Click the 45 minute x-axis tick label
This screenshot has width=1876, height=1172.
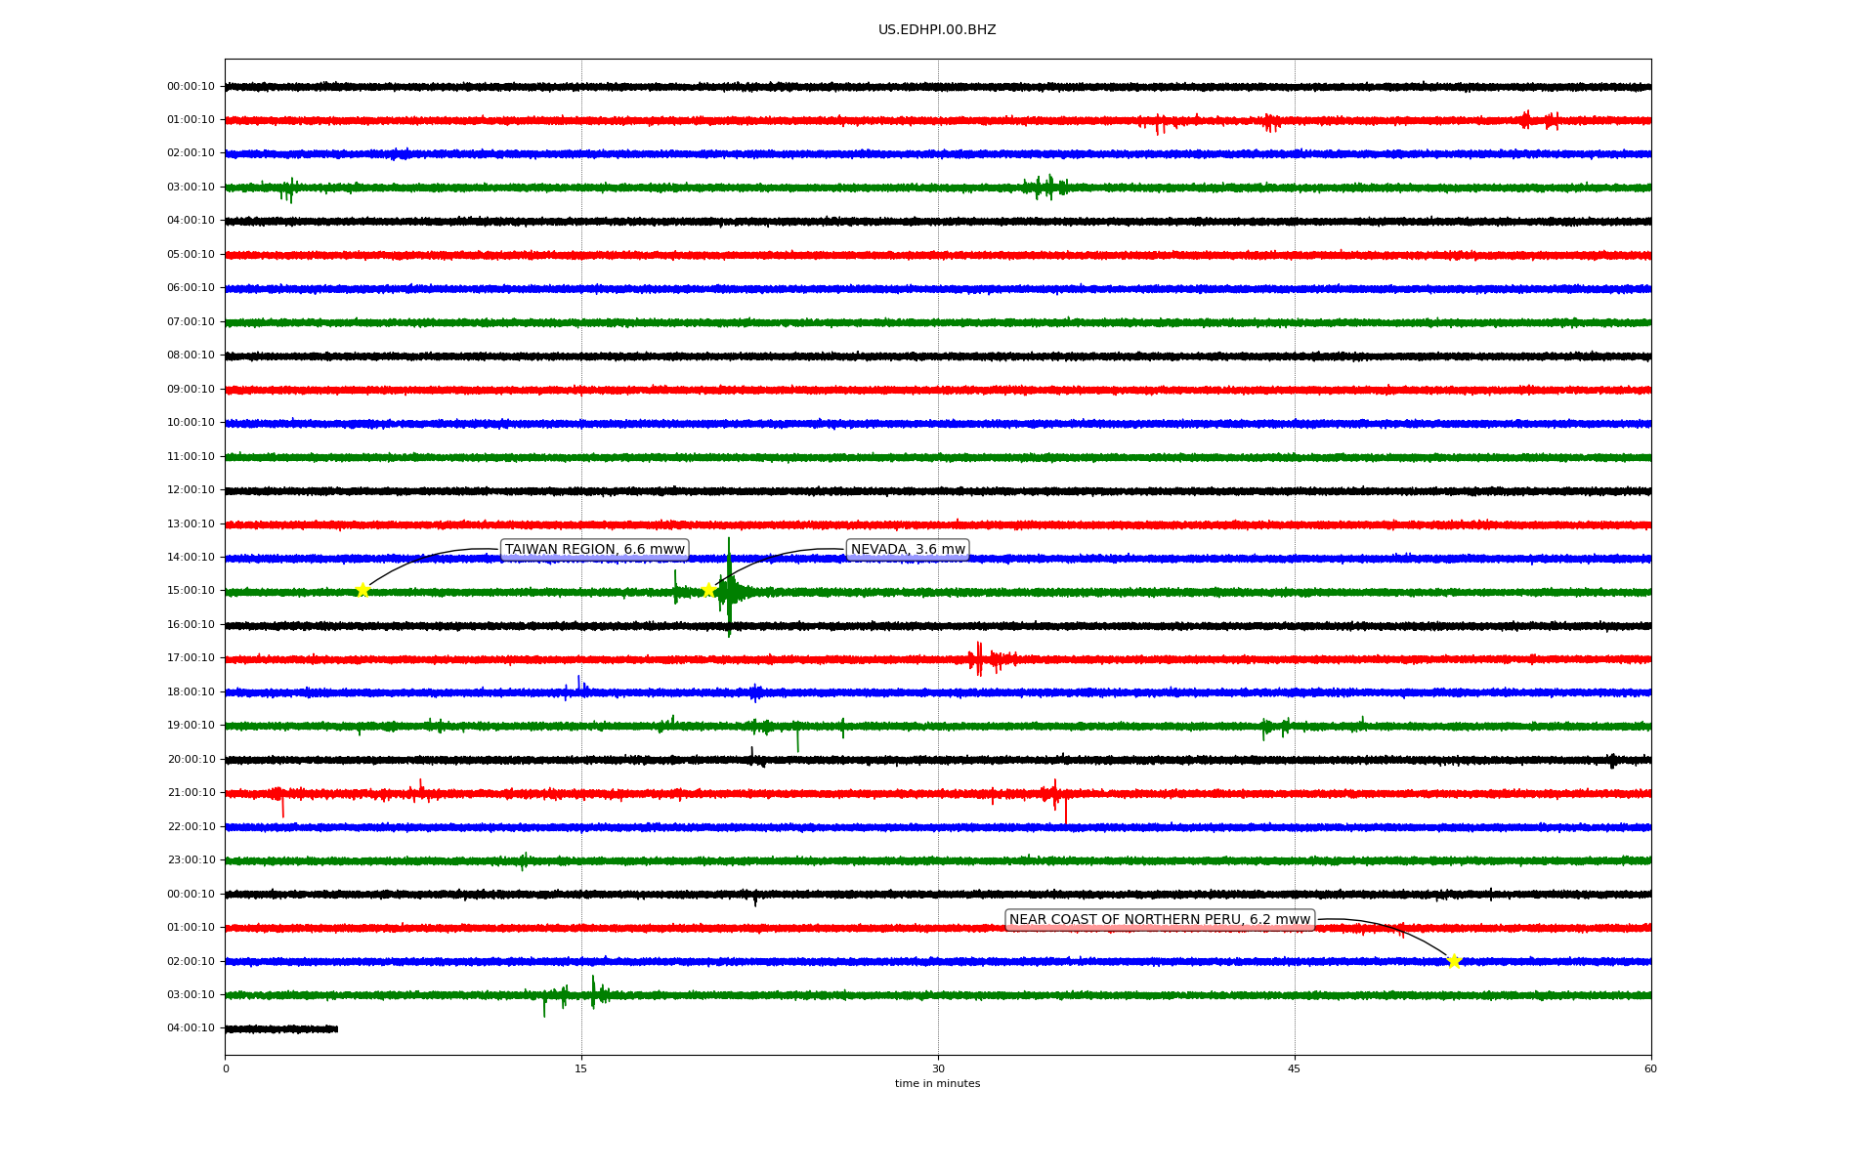pyautogui.click(x=1295, y=1068)
